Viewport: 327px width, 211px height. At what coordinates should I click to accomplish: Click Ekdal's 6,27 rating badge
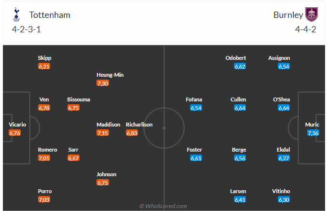click(x=284, y=158)
